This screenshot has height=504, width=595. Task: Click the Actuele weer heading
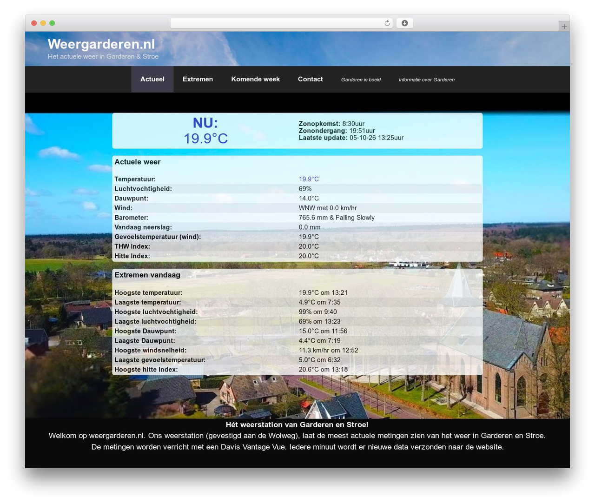[x=138, y=162]
